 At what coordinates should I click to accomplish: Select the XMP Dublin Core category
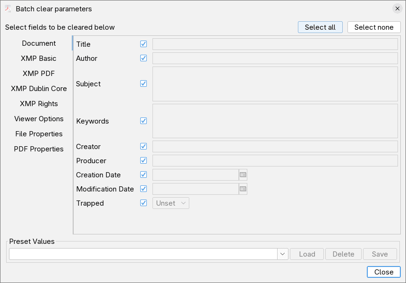tap(39, 88)
